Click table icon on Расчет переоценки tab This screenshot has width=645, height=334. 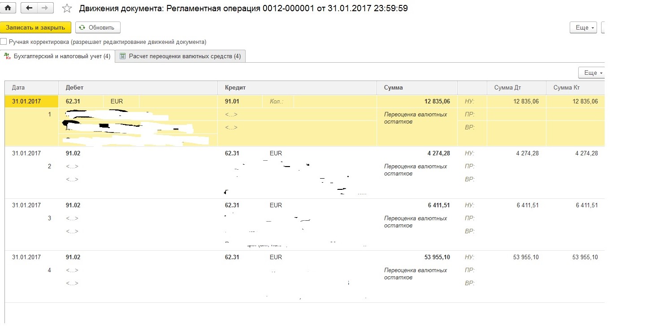pyautogui.click(x=122, y=56)
